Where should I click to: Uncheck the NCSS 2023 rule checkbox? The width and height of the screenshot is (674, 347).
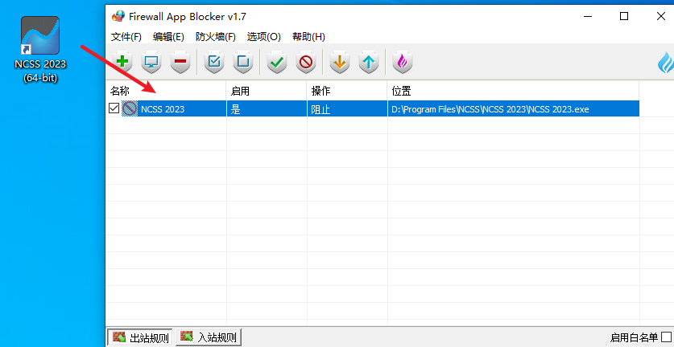(114, 109)
